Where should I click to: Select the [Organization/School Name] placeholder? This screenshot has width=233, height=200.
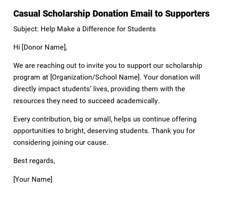[96, 77]
